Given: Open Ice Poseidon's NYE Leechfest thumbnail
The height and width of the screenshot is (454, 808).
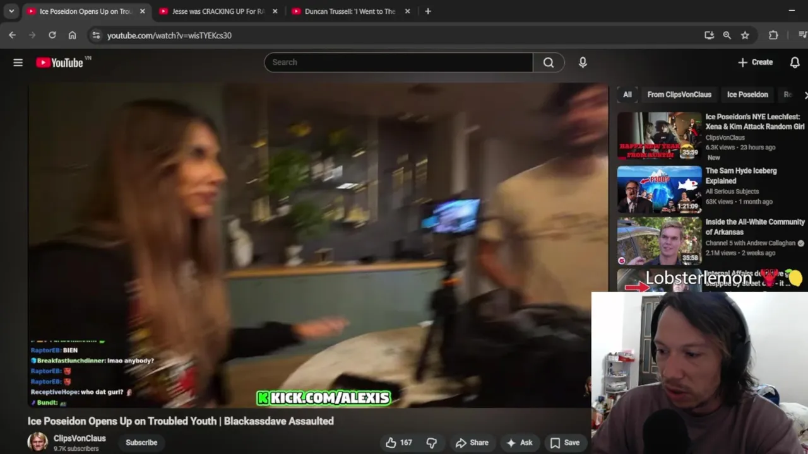Looking at the screenshot, I should [x=659, y=136].
